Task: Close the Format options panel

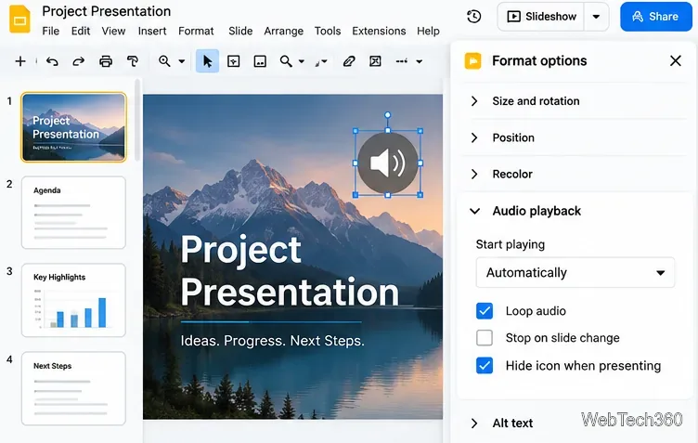Action: 676,60
